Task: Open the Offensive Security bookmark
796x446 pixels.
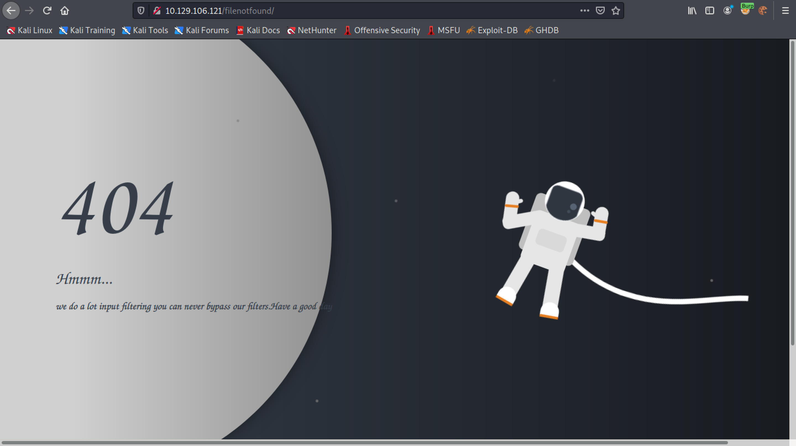Action: [x=382, y=30]
